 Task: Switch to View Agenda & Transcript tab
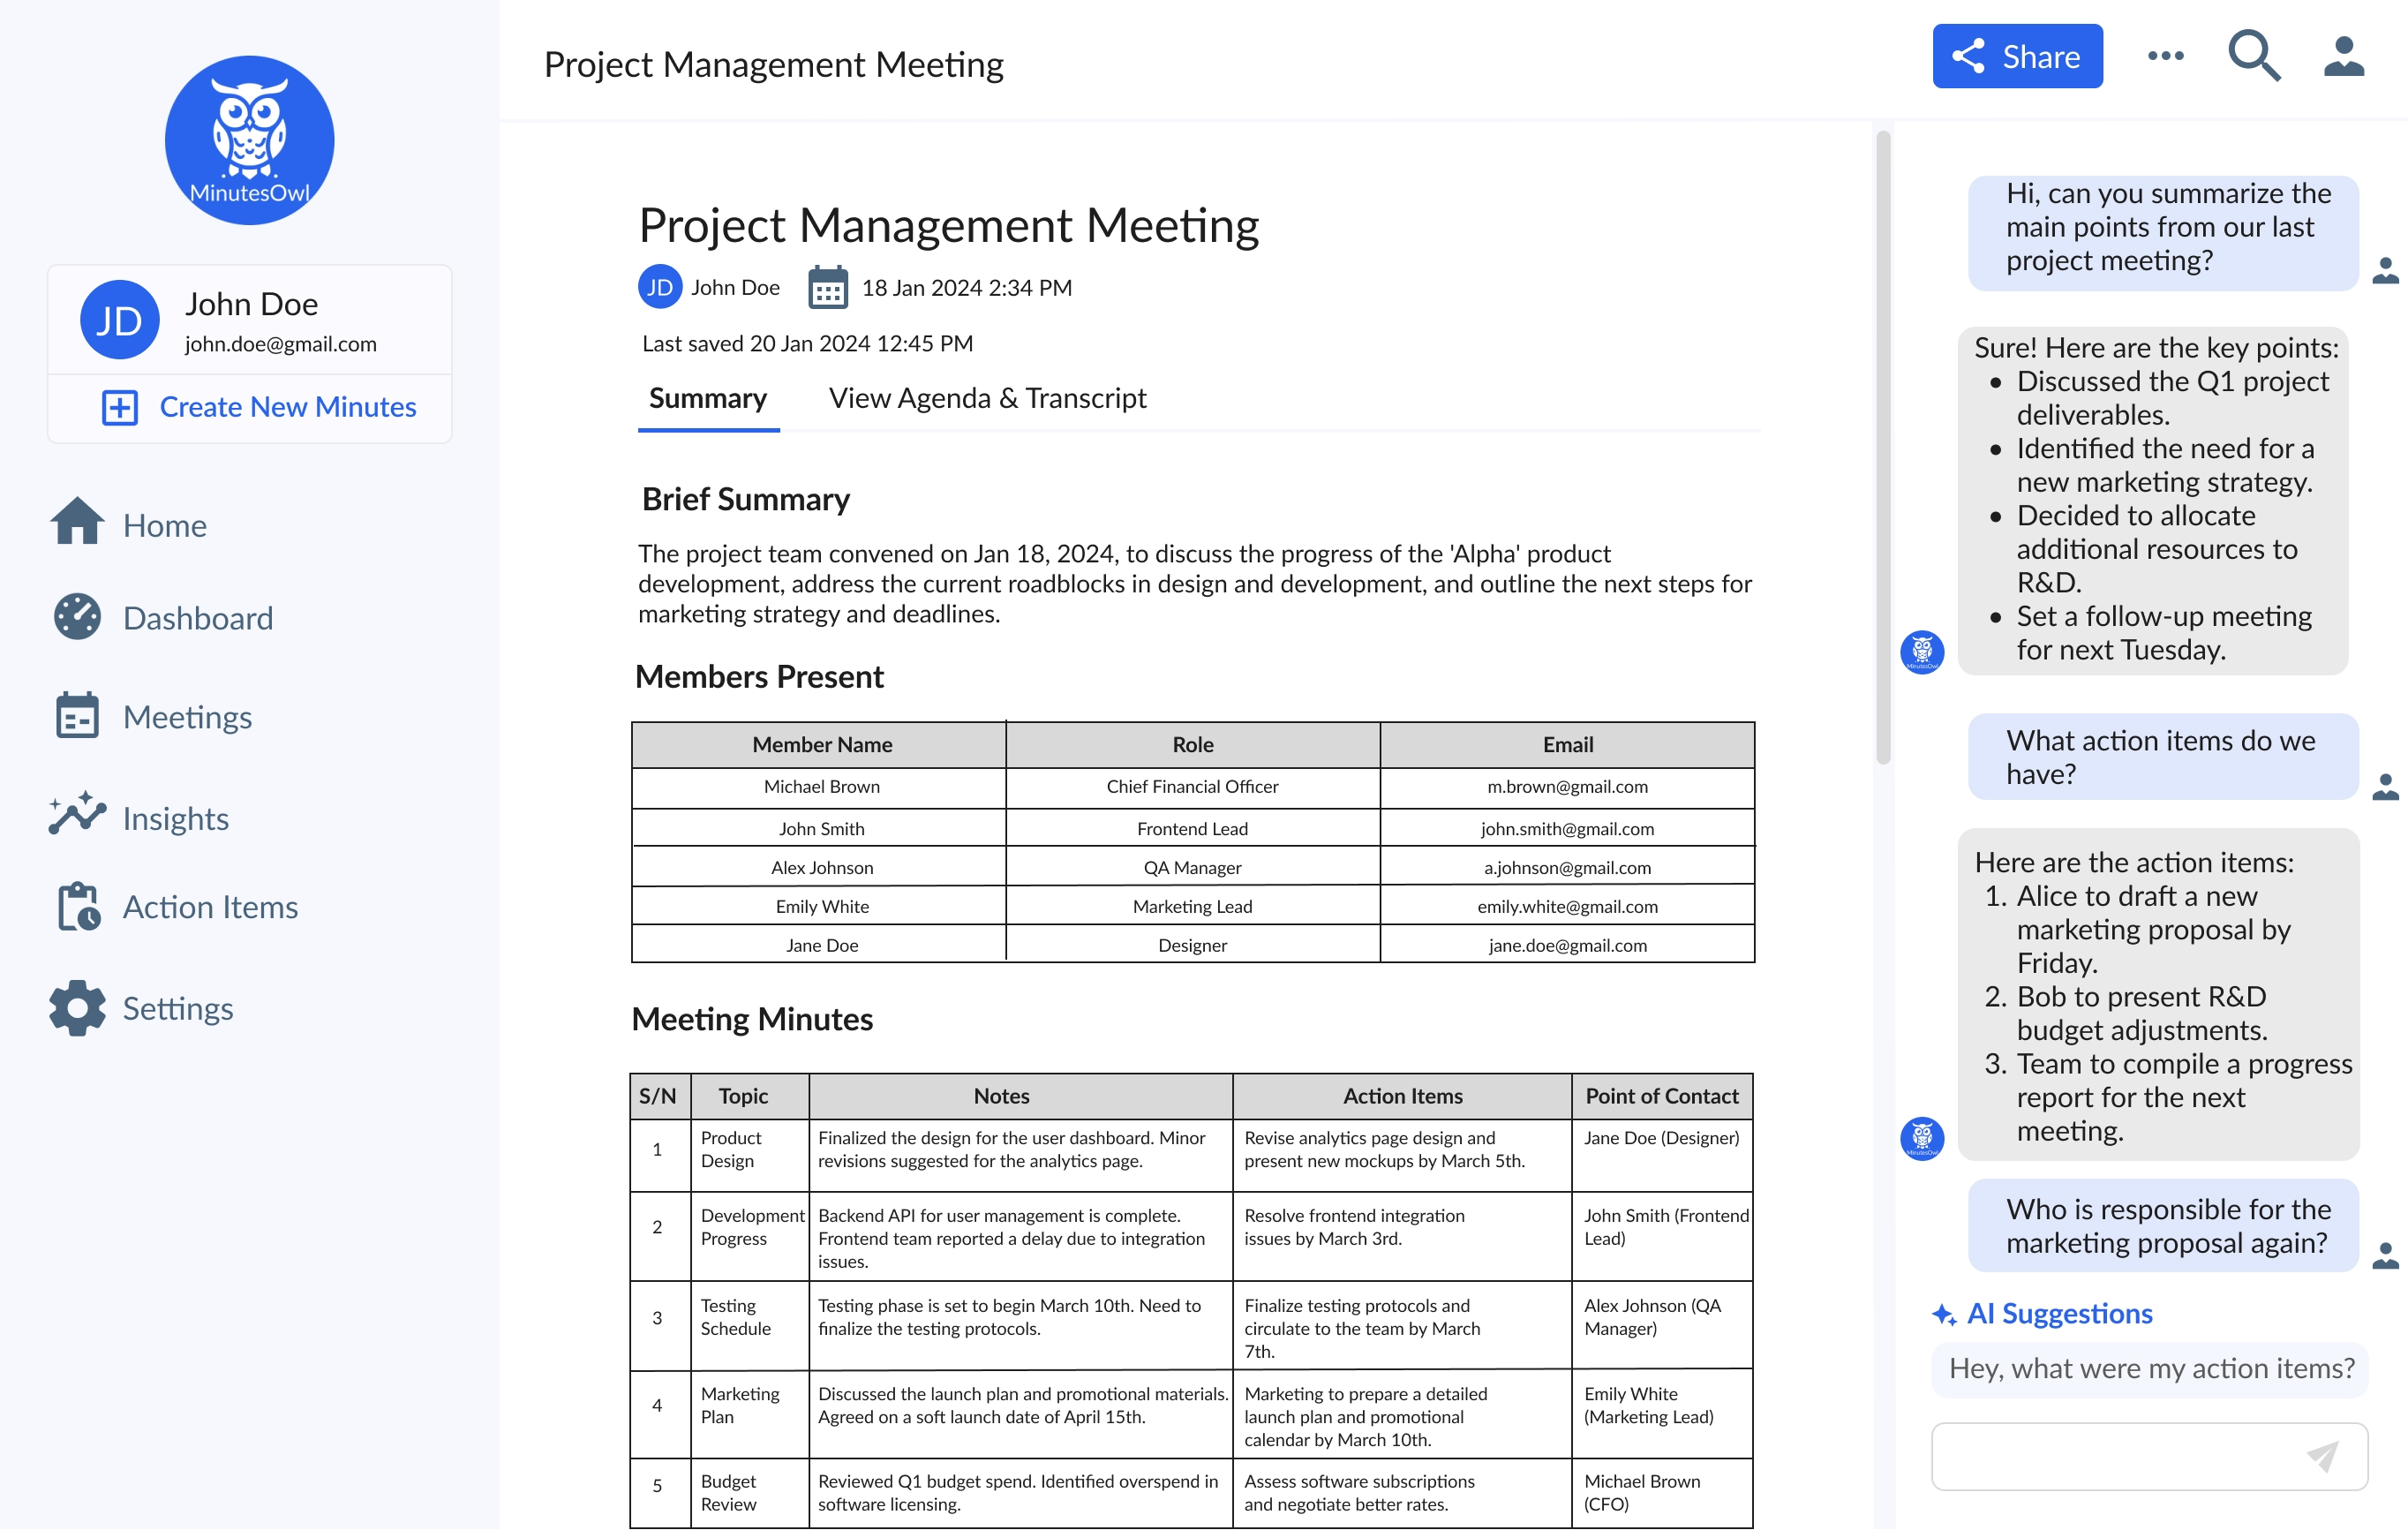(x=987, y=399)
